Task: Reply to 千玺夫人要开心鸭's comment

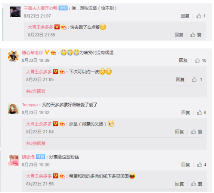Action: (x=185, y=16)
